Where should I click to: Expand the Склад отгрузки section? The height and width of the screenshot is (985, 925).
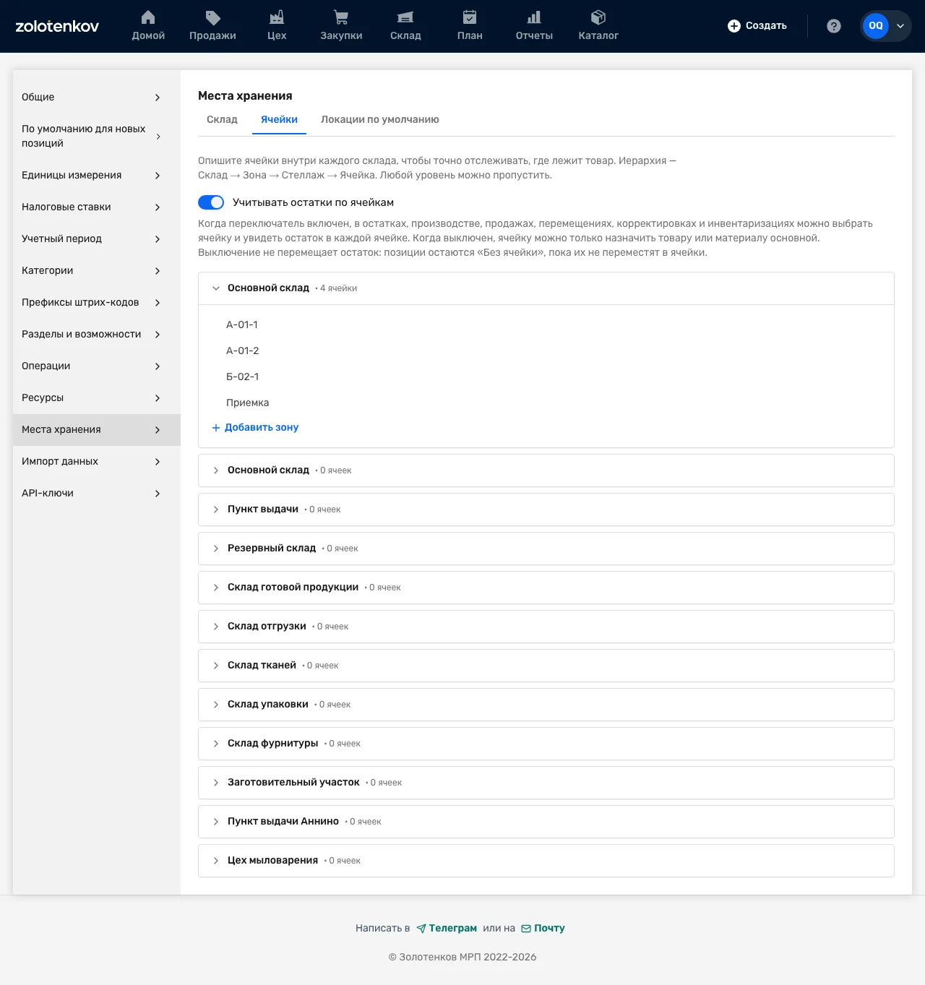point(546,627)
